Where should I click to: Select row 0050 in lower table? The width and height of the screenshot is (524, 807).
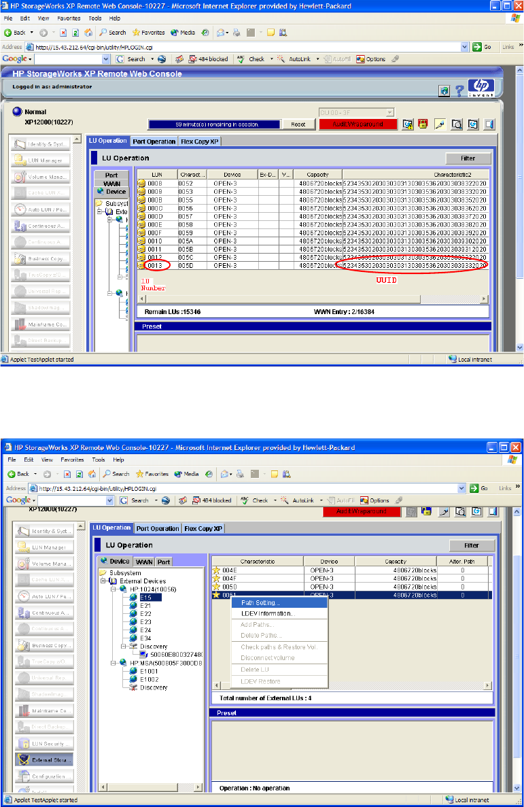click(351, 587)
